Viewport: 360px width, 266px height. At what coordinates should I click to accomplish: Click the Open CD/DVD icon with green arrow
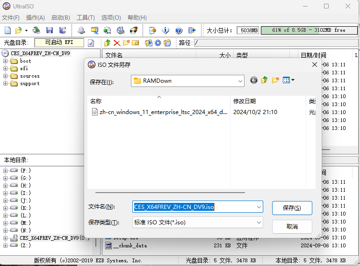(x=36, y=30)
